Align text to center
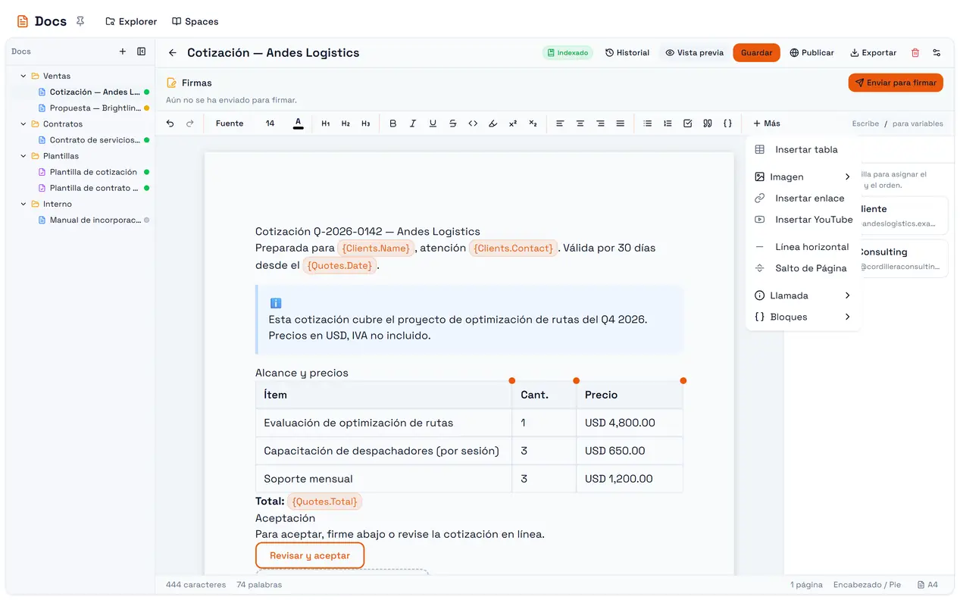The width and height of the screenshot is (960, 600). tap(580, 123)
